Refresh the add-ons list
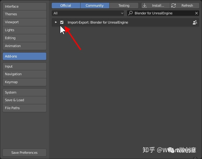 click(x=185, y=6)
